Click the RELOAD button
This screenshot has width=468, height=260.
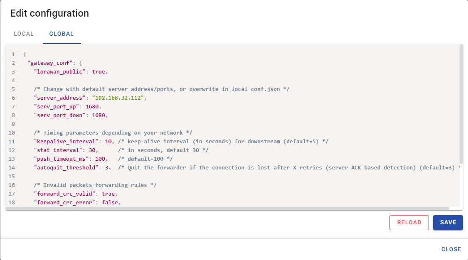(x=409, y=223)
